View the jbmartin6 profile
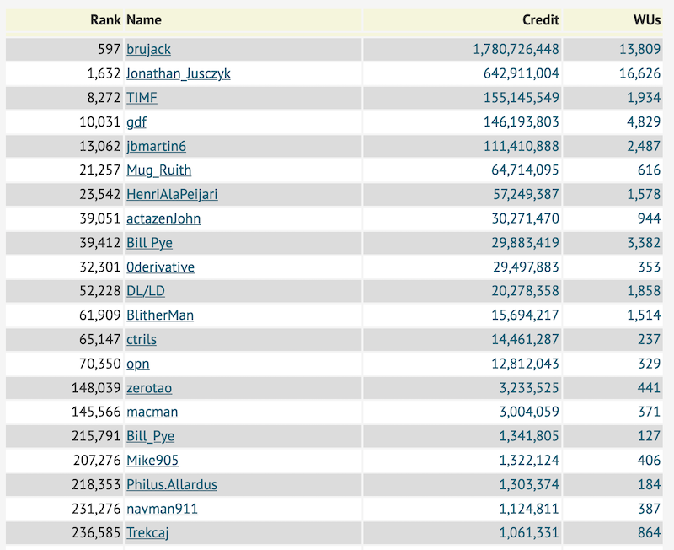The width and height of the screenshot is (674, 550). point(157,146)
